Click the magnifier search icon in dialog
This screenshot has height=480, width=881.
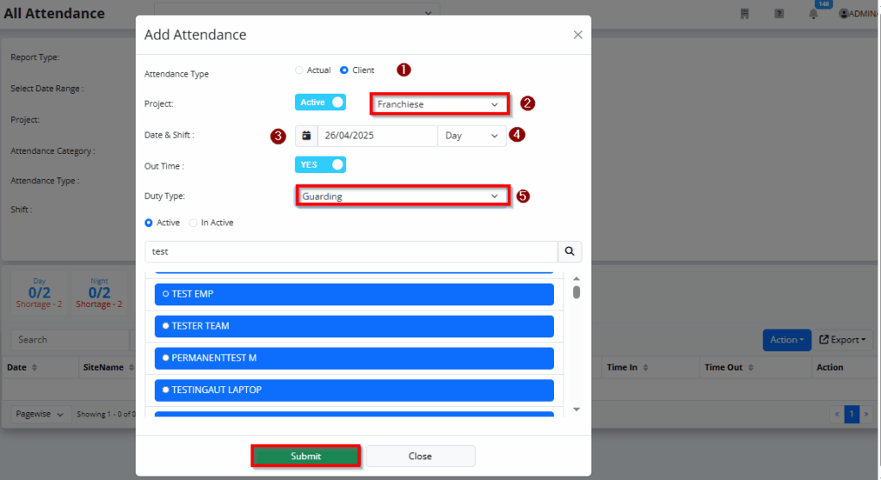570,251
